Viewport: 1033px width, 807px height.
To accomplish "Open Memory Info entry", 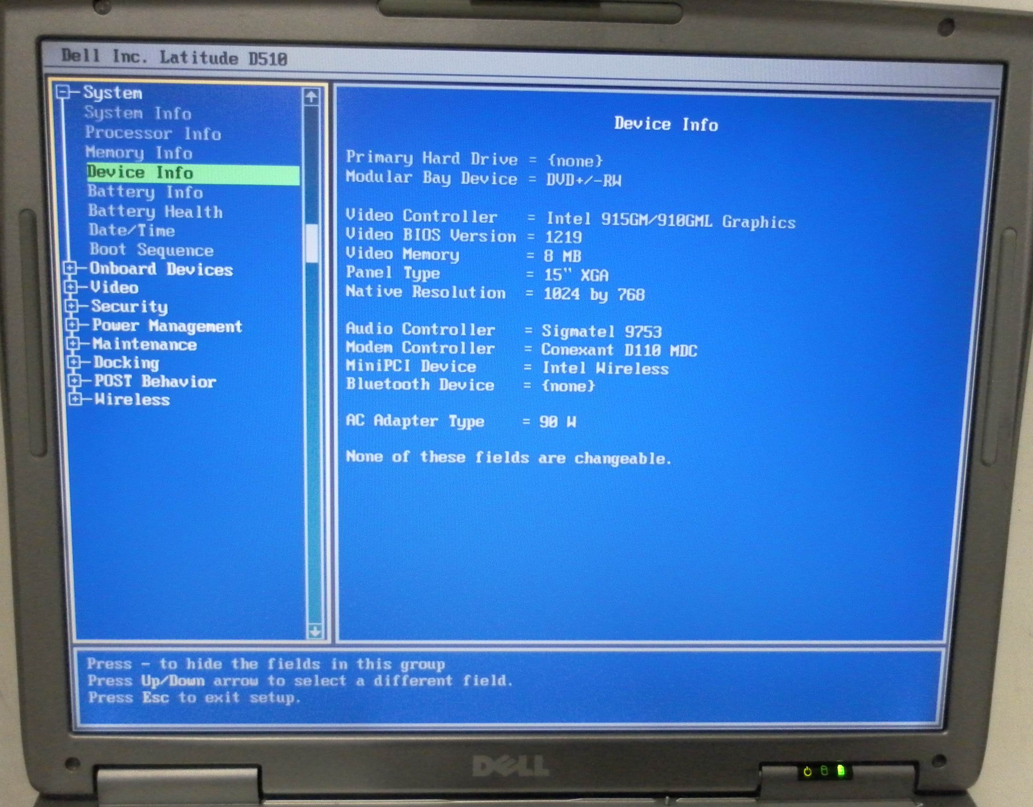I will click(139, 153).
